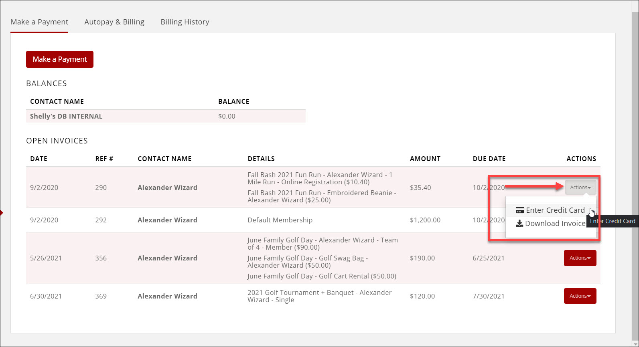Select Enter Credit Card menu option
This screenshot has height=347, width=639.
pos(555,210)
